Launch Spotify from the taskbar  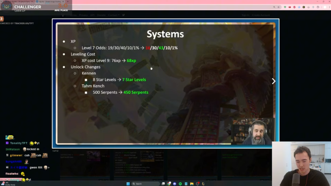click(180, 184)
